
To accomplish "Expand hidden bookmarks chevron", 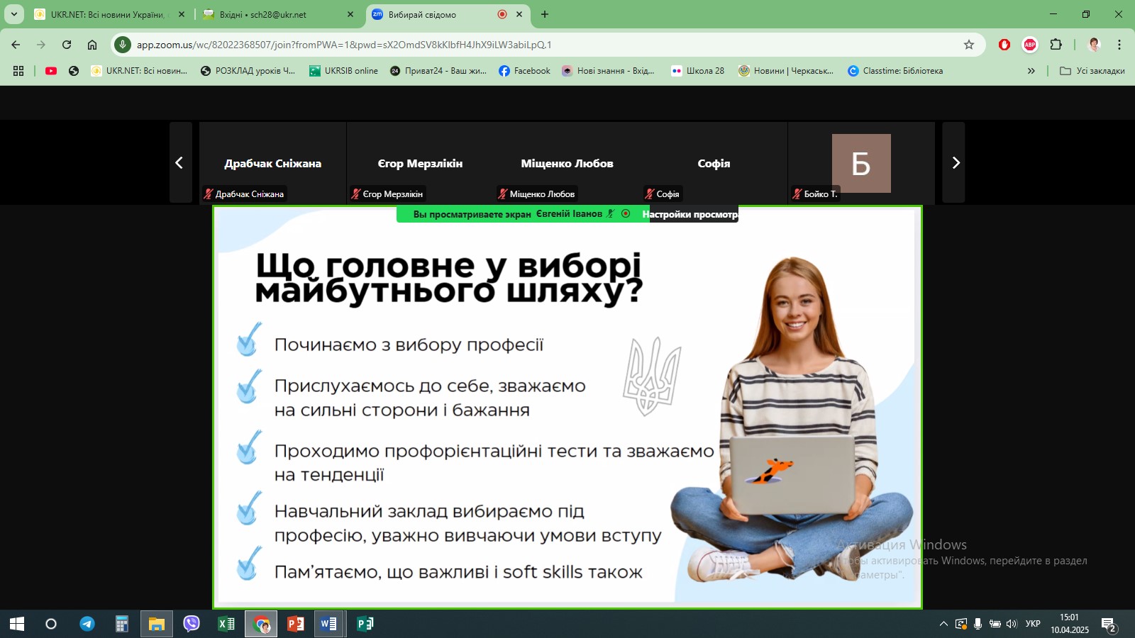I will (1031, 71).
